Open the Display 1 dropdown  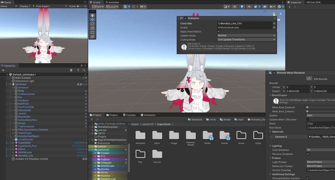pyautogui.click(x=27, y=6)
